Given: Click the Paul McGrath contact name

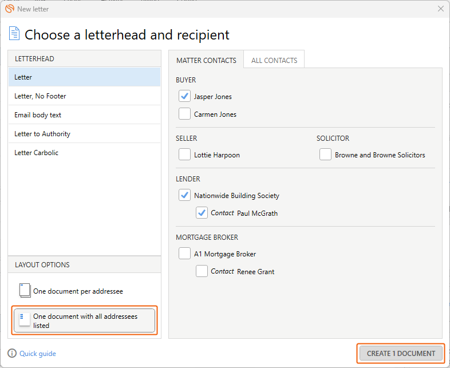Looking at the screenshot, I should tap(257, 213).
